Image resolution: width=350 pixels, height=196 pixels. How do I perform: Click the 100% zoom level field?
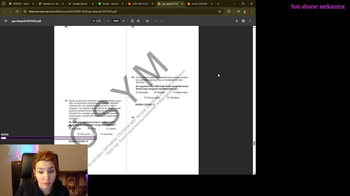116,21
